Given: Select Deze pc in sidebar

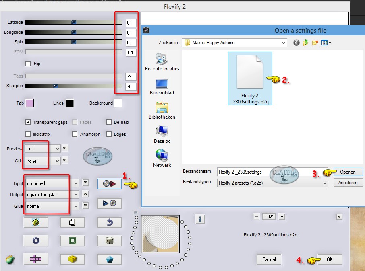Looking at the screenshot, I should 162,135.
